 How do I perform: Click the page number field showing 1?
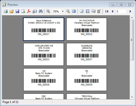click(x=121, y=11)
